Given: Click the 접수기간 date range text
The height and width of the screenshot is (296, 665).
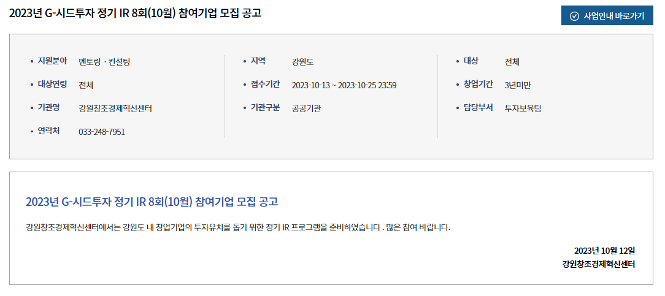Looking at the screenshot, I should pos(344,85).
